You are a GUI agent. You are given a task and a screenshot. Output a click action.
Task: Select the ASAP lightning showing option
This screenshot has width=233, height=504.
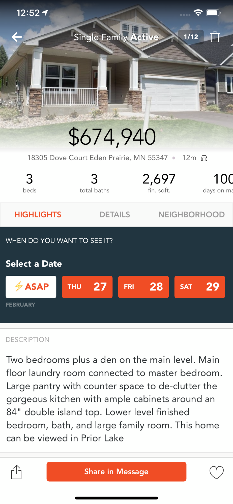coord(31,287)
